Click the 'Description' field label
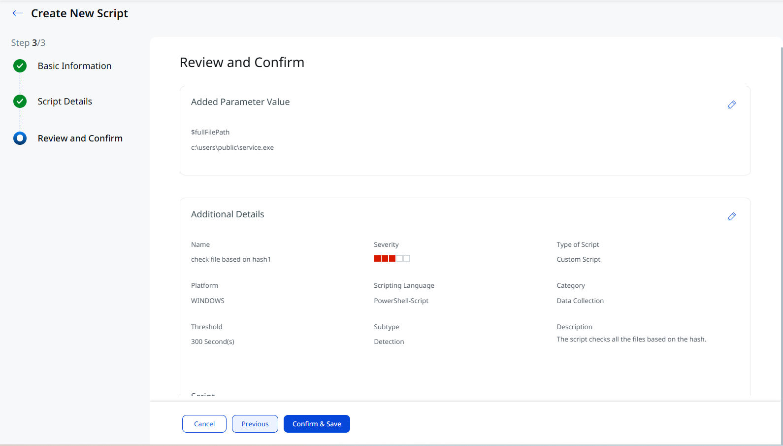783x446 pixels. pyautogui.click(x=575, y=327)
